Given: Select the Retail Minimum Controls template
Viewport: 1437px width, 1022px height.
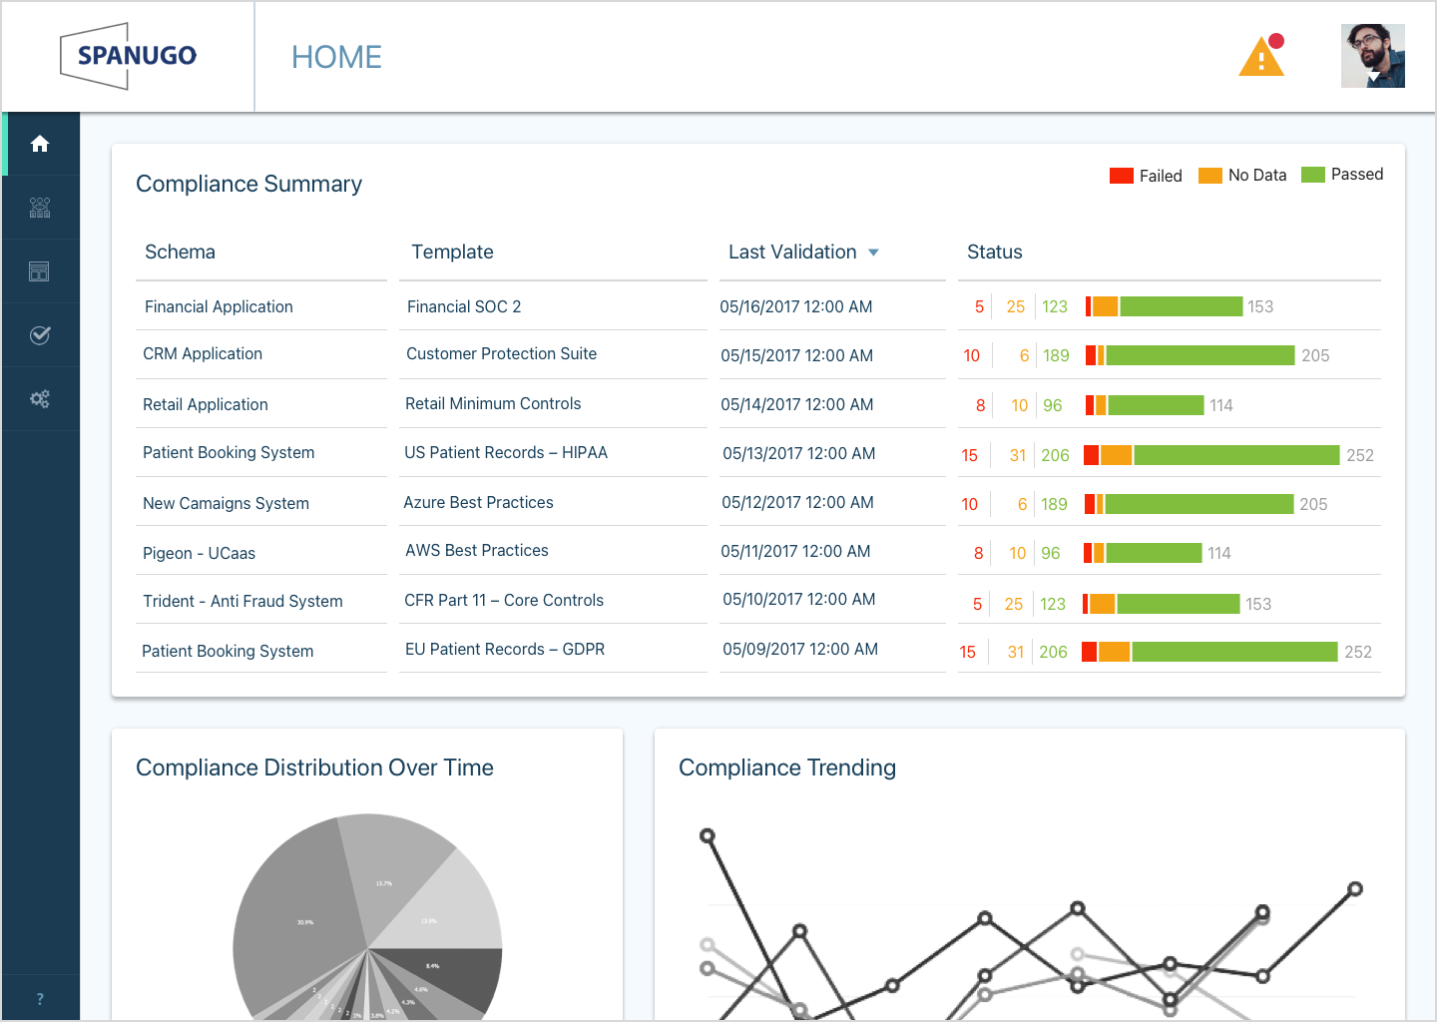Looking at the screenshot, I should point(493,403).
